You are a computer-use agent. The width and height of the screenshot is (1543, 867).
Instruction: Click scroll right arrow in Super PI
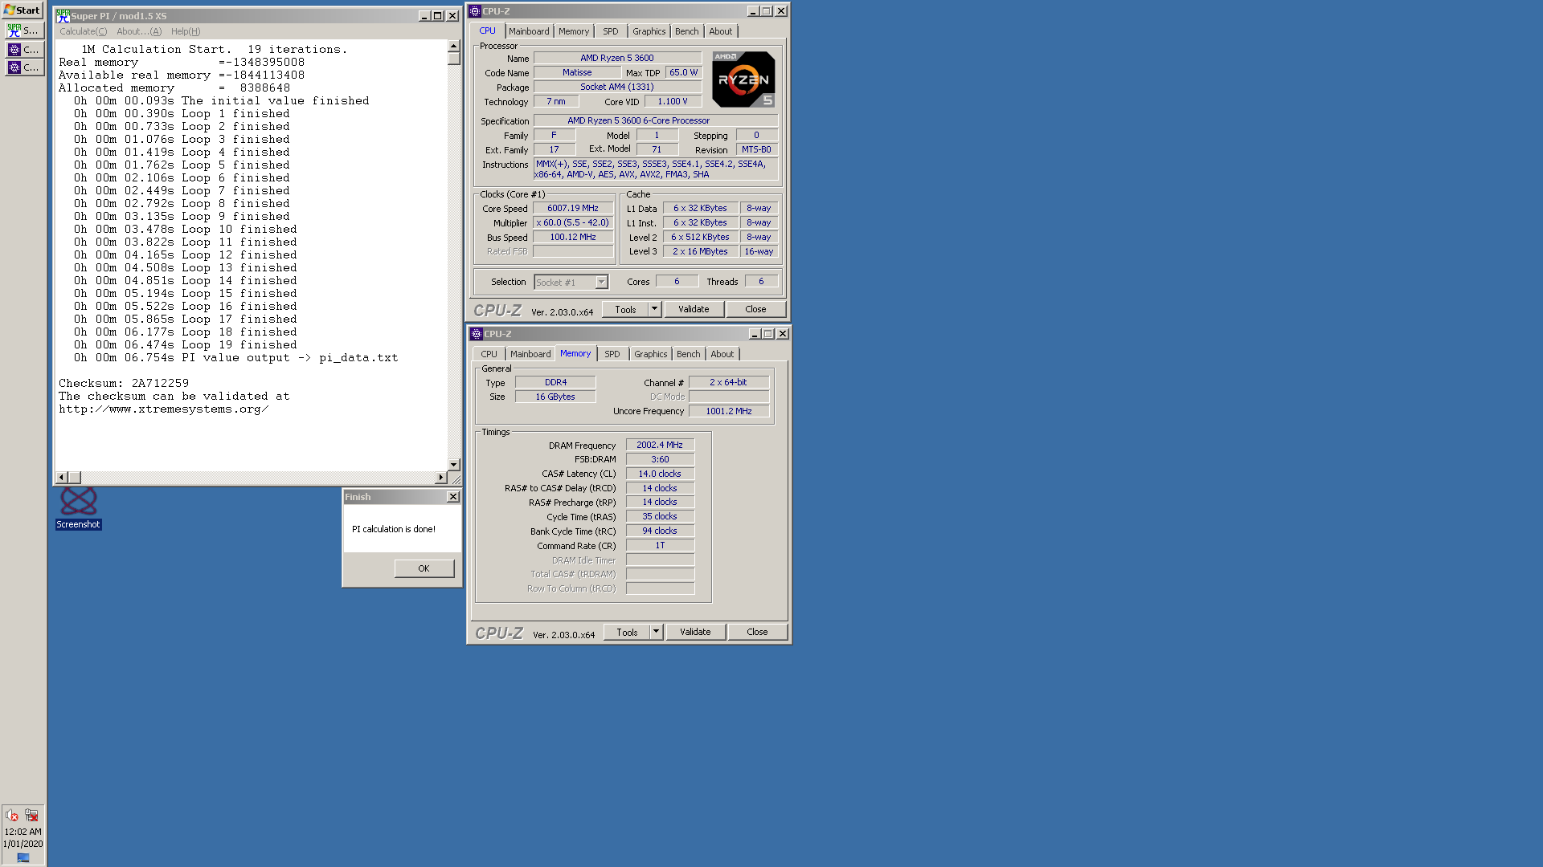pos(440,478)
